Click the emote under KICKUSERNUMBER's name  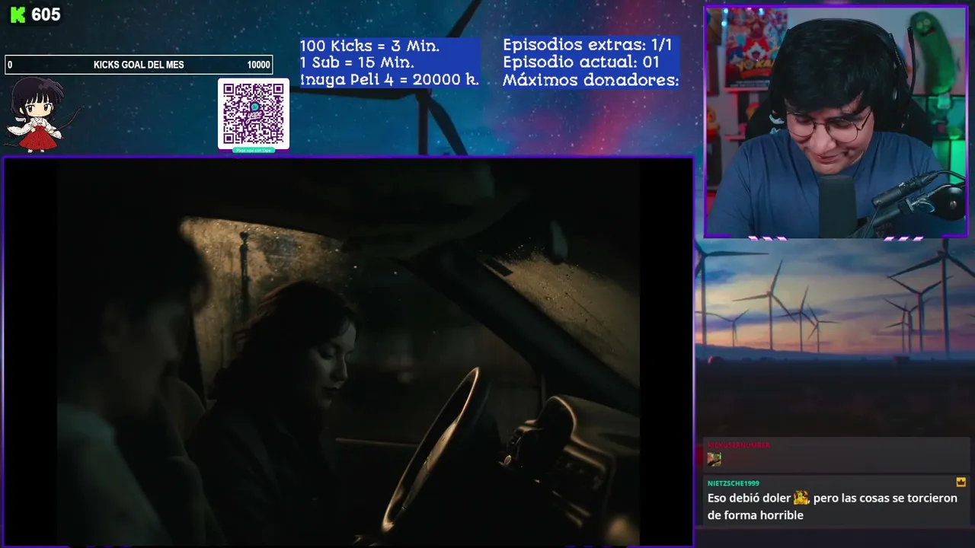pyautogui.click(x=714, y=459)
